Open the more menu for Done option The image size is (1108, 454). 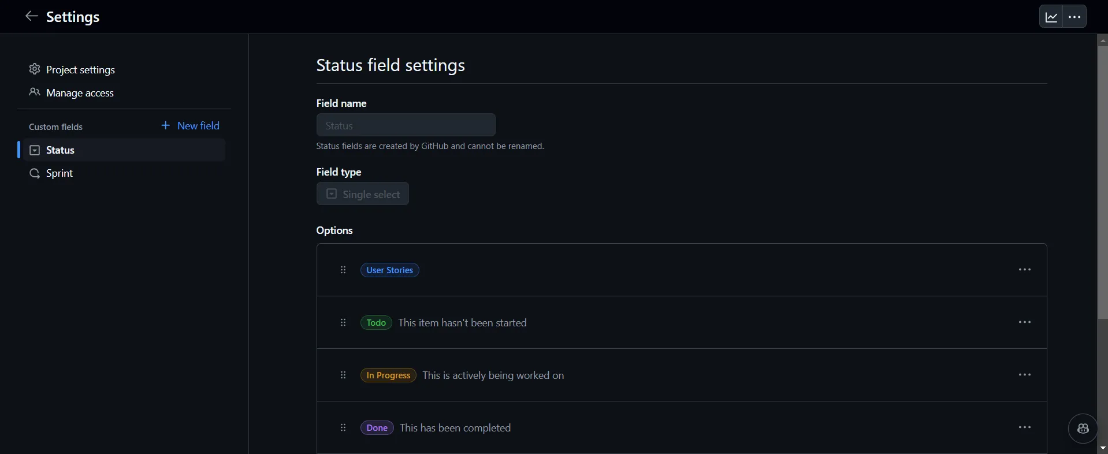click(1025, 427)
